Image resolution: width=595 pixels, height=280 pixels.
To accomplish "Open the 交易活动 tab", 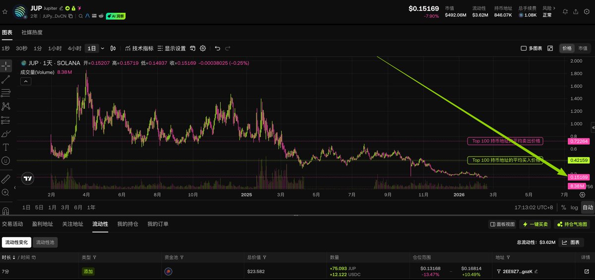I will pos(12,224).
